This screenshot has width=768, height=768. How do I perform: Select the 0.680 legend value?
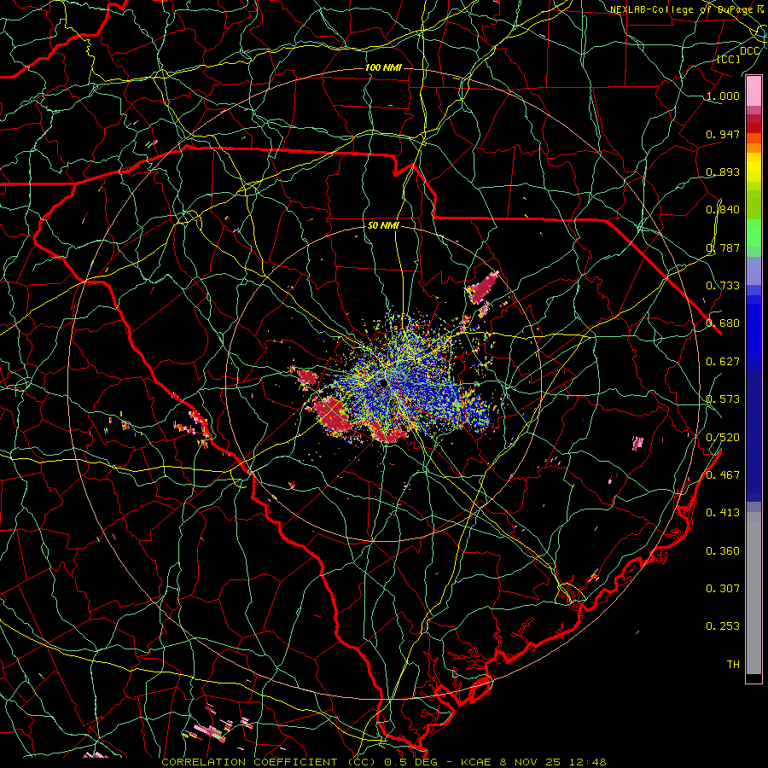pos(723,323)
